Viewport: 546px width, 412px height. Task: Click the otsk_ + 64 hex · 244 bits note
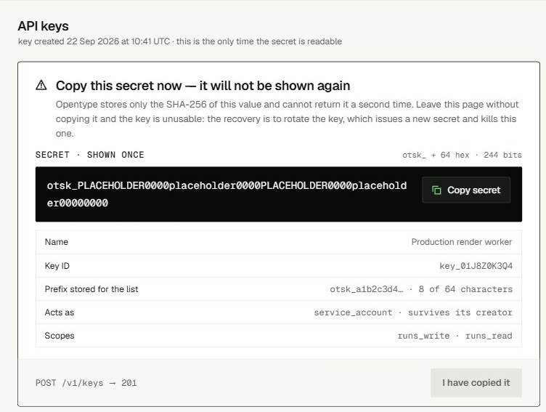pos(462,155)
